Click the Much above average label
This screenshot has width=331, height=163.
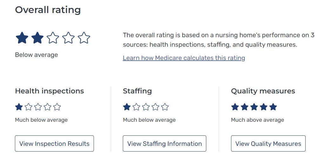[257, 120]
